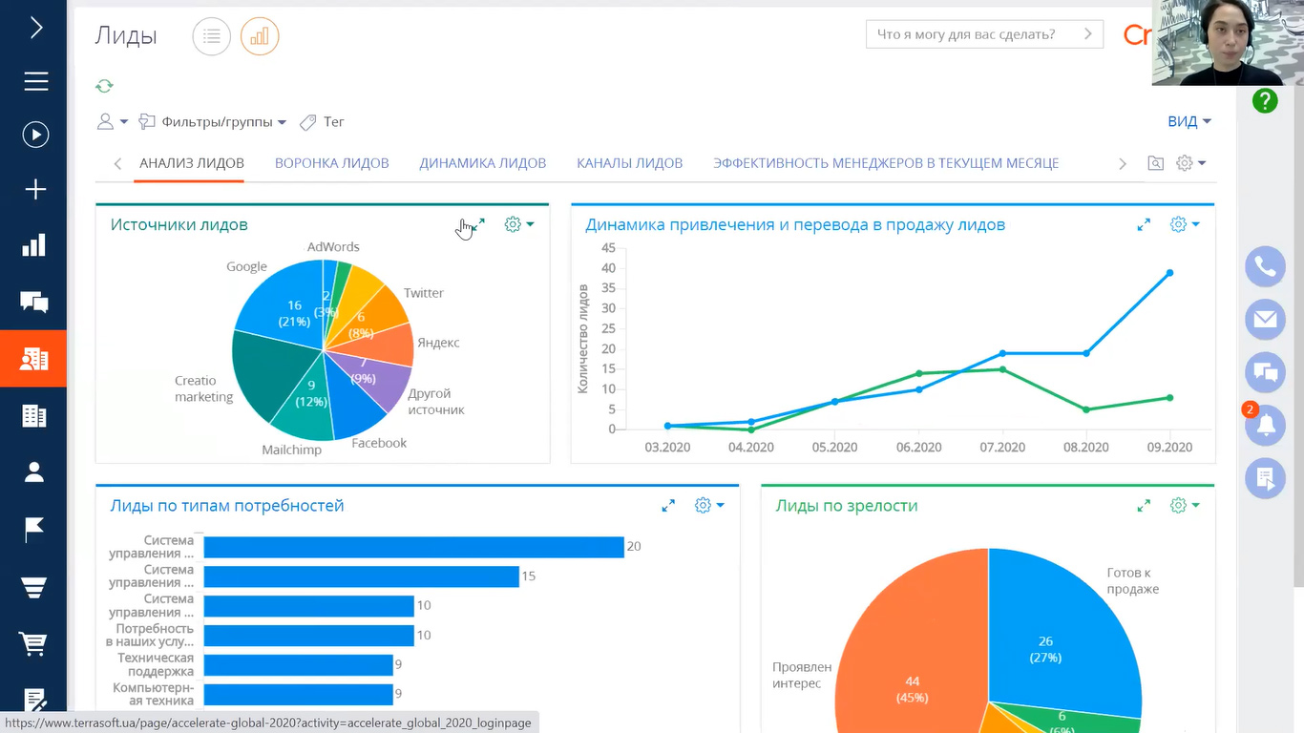The image size is (1304, 733).
Task: Expand Лиды по зрелости chart fullscreen
Action: point(1144,506)
